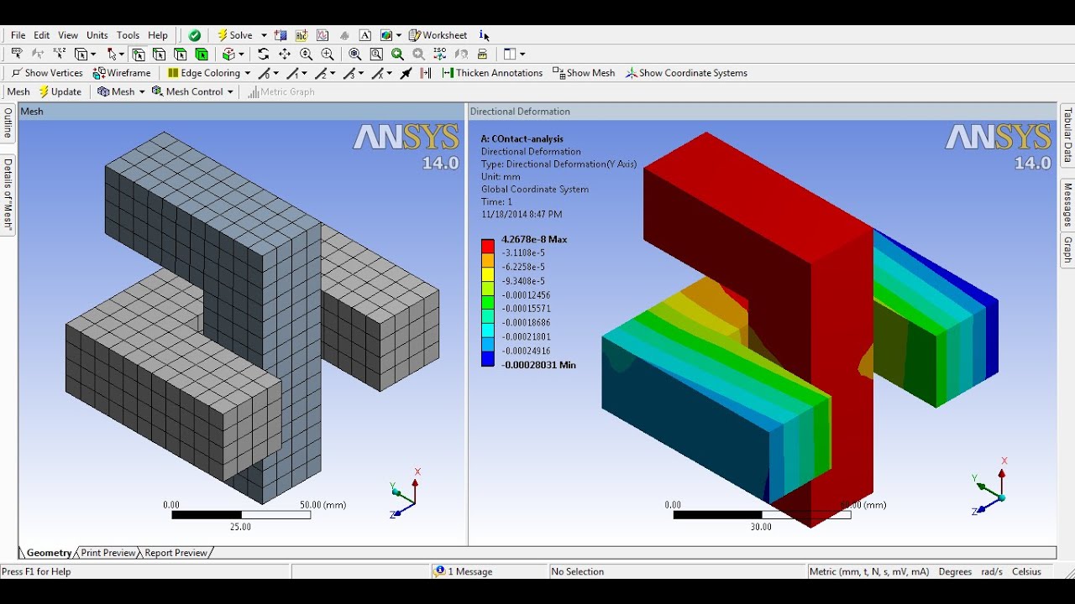Toggle Show Coordinate Systems
This screenshot has width=1075, height=604.
[686, 73]
